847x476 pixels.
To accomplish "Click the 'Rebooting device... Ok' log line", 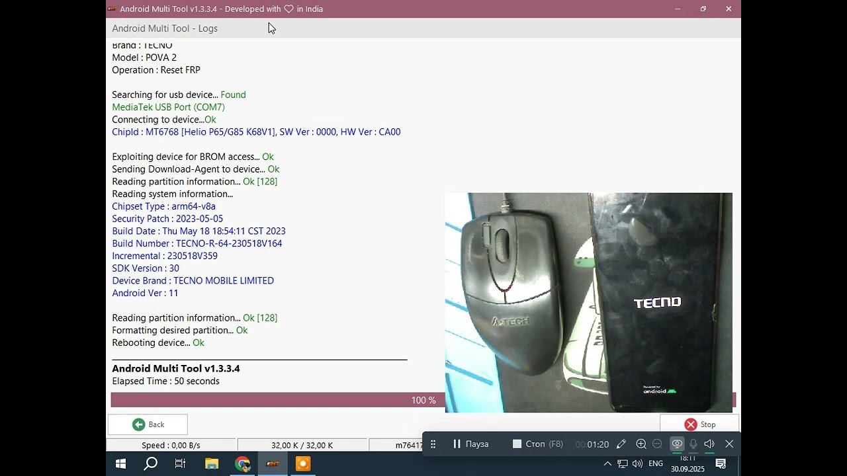I will [158, 343].
